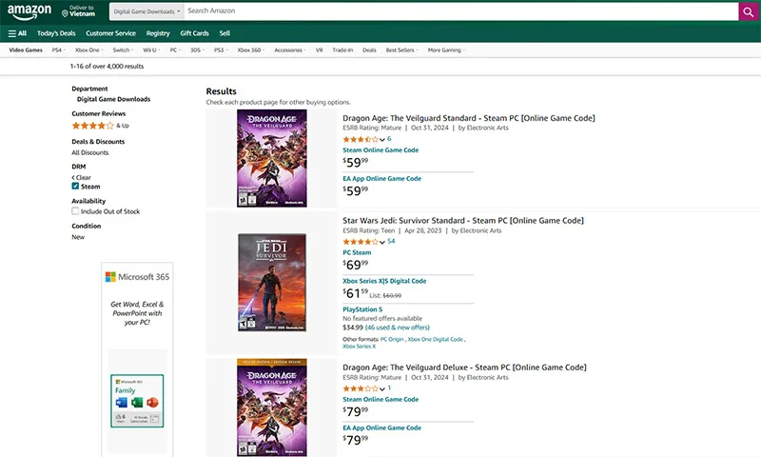This screenshot has height=457, width=761.
Task: Expand the Xbox 360 submenu
Action: pyautogui.click(x=251, y=50)
